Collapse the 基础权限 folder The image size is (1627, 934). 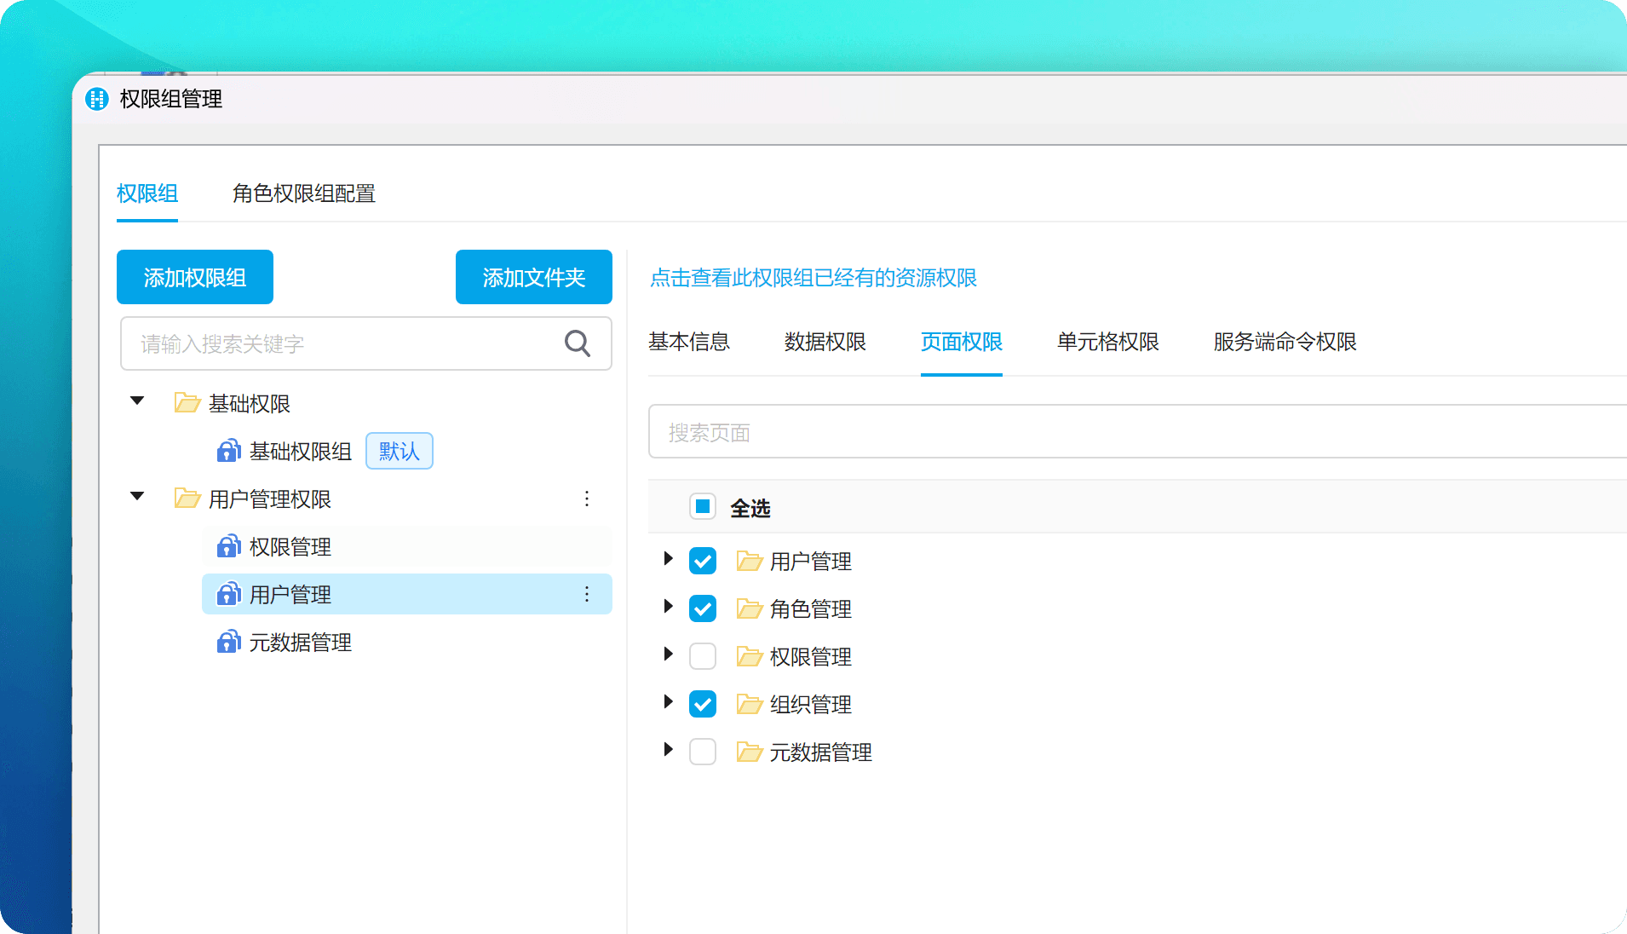click(137, 401)
